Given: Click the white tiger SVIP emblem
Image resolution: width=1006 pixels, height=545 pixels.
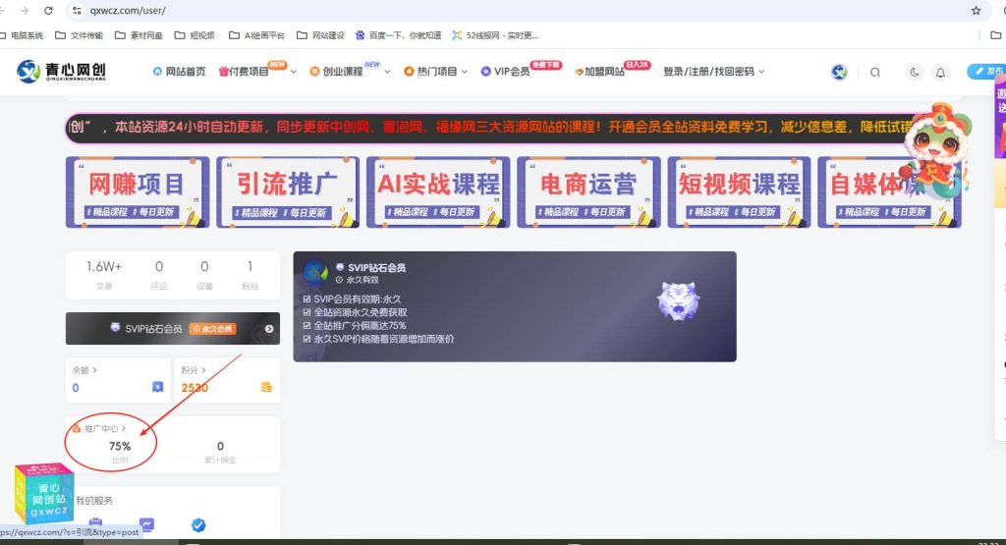Looking at the screenshot, I should [x=678, y=301].
